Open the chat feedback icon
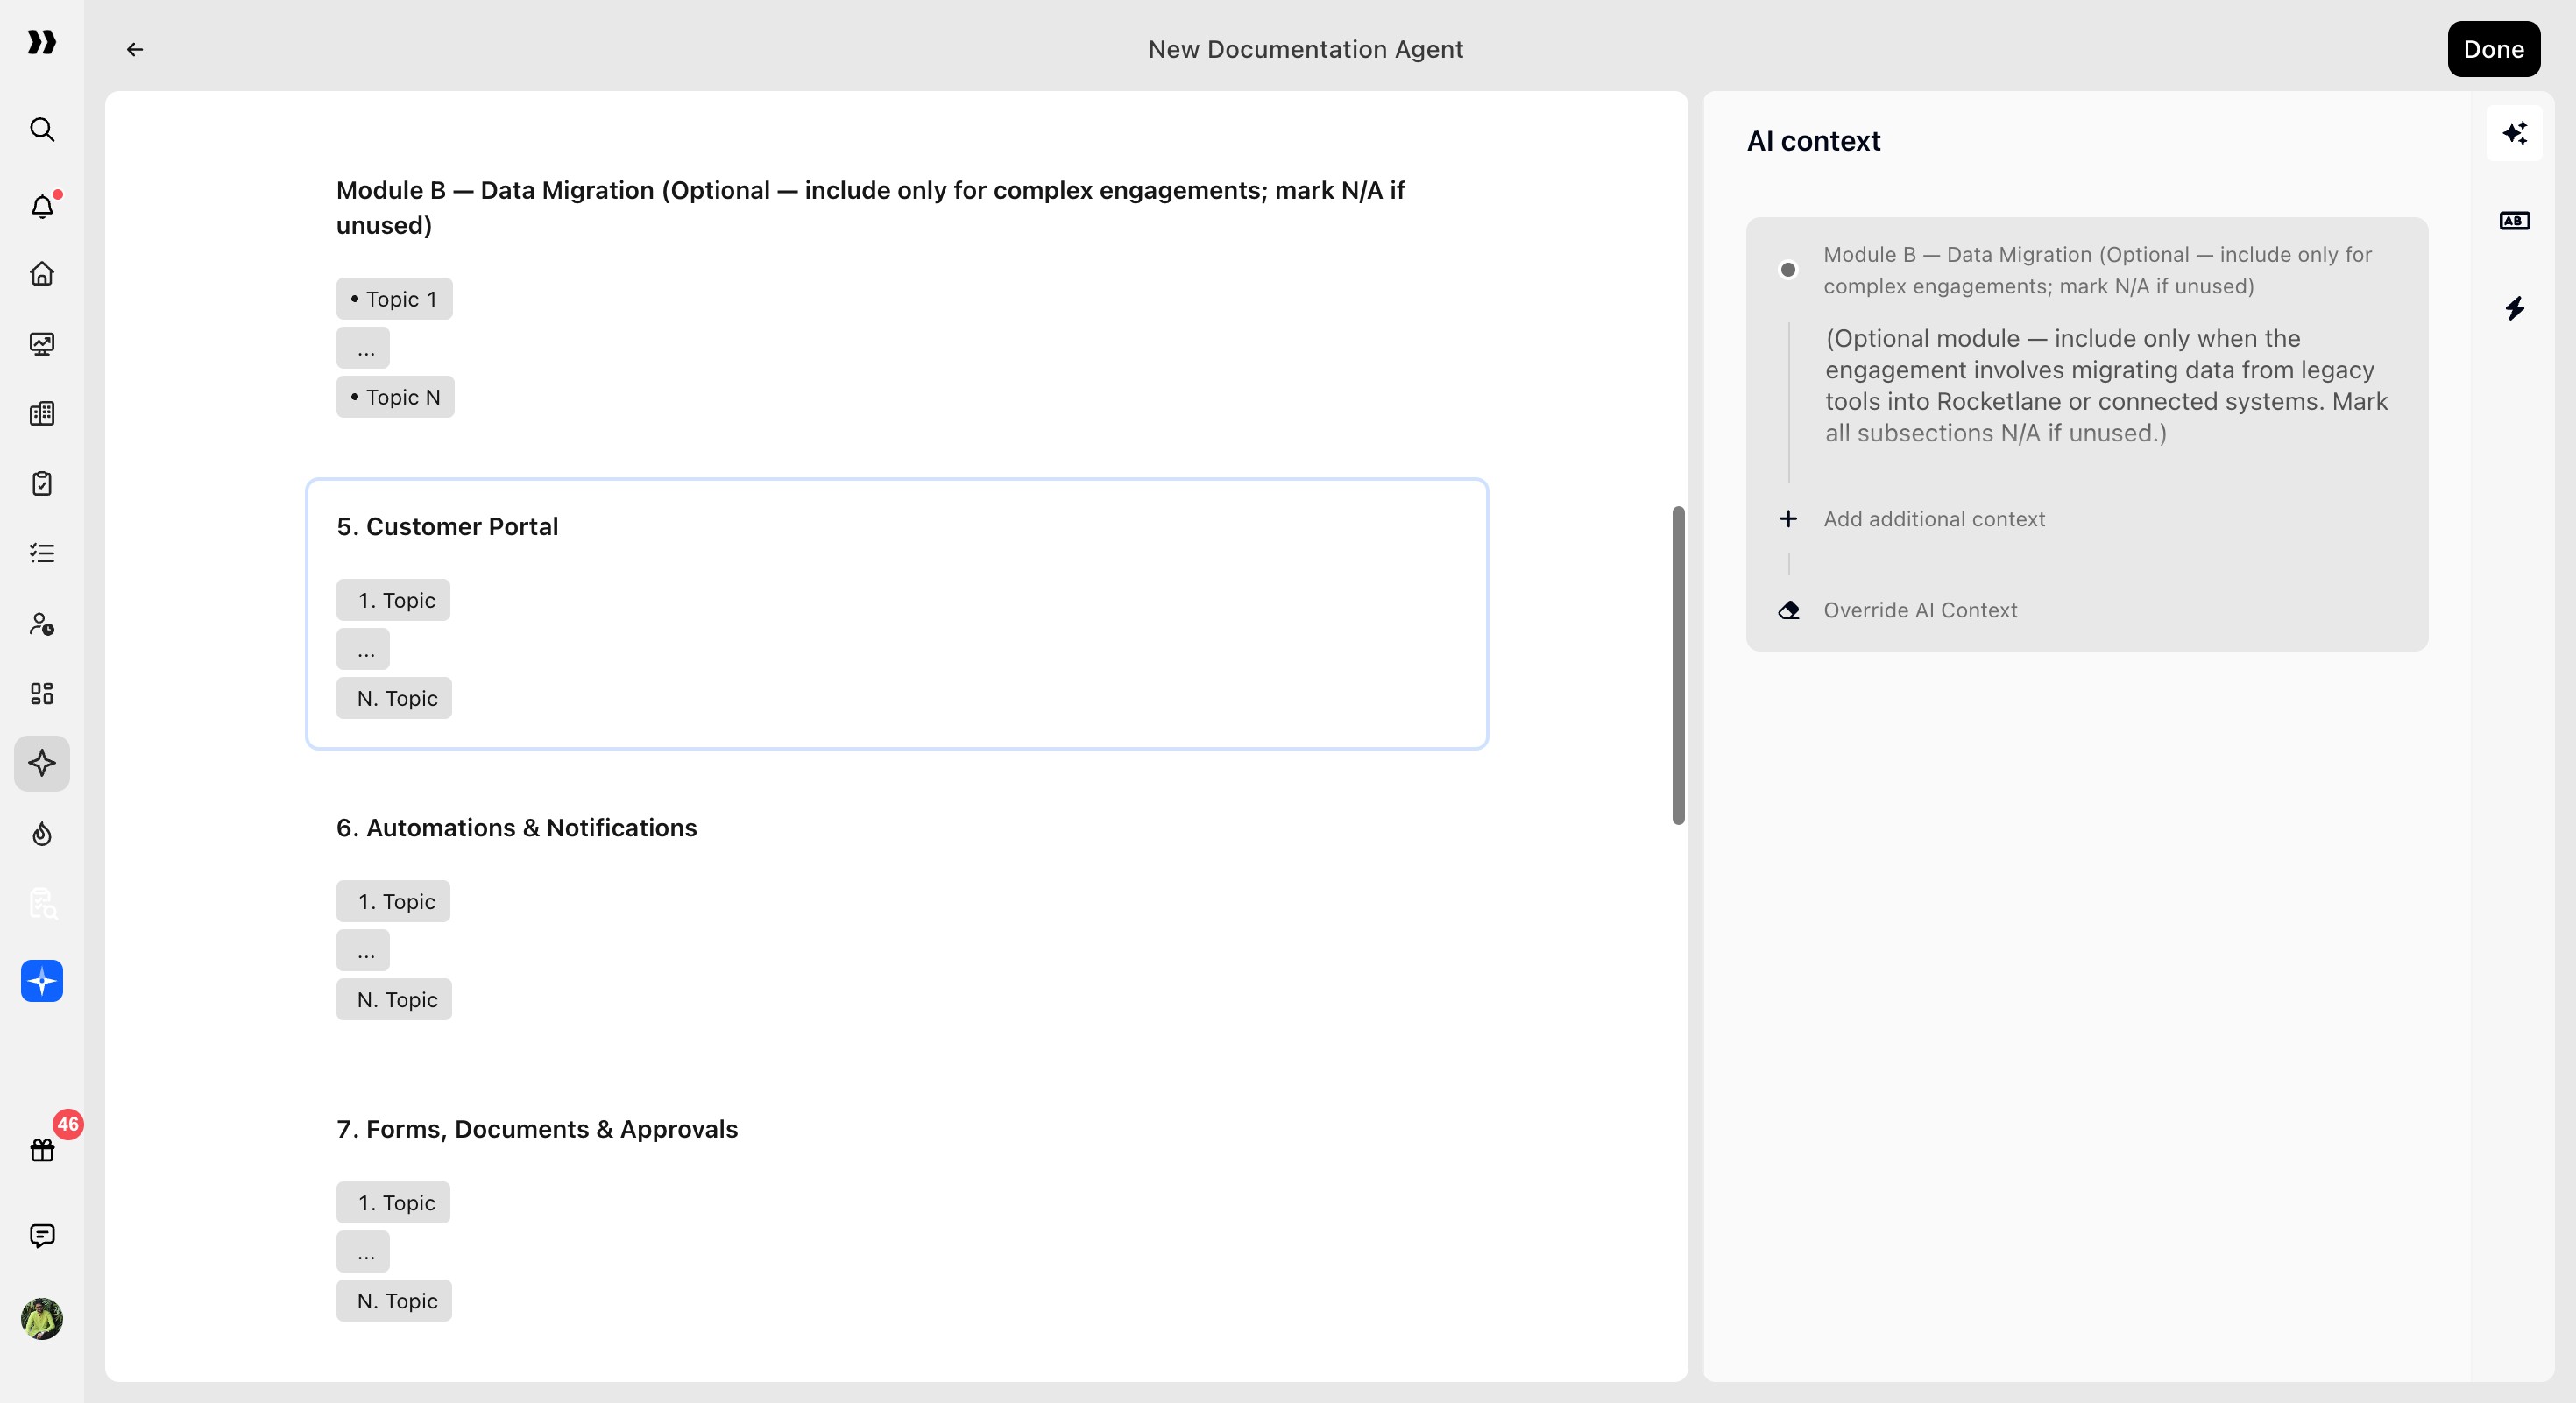 click(x=42, y=1236)
